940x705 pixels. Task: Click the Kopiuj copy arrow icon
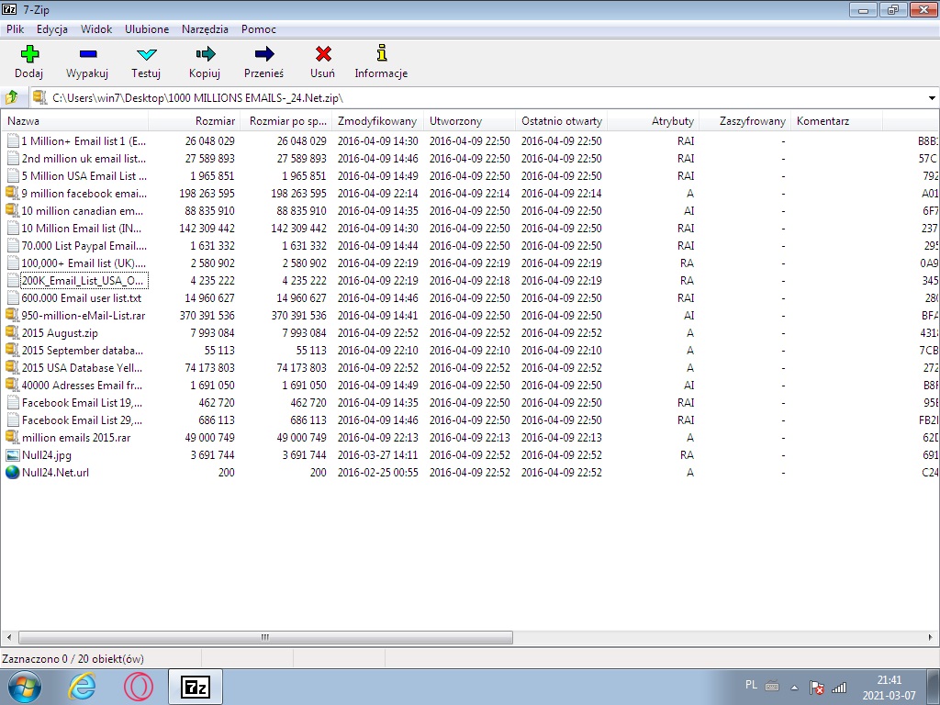click(x=205, y=54)
